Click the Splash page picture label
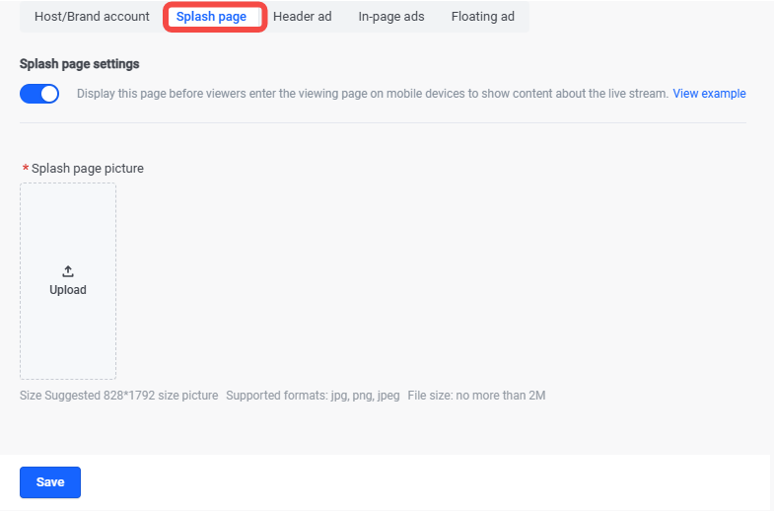Screen dimensions: 774x511 (88, 169)
